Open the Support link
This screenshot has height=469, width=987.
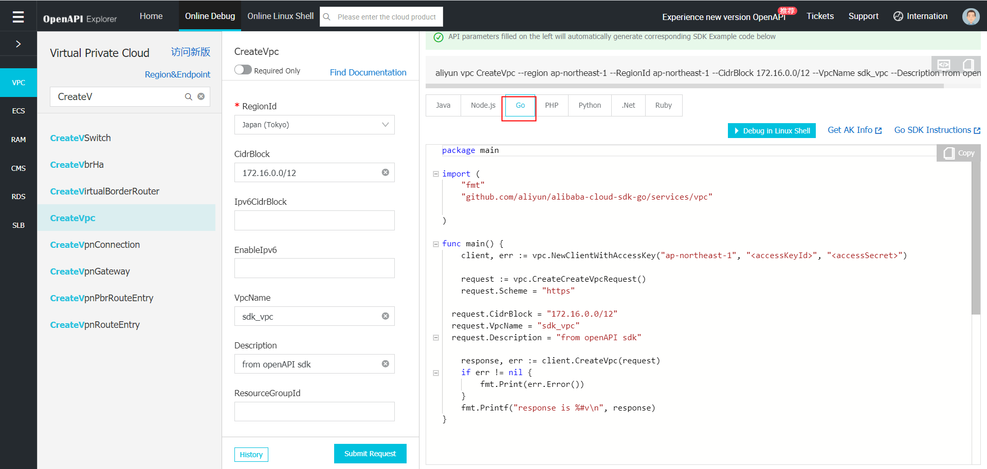(863, 16)
